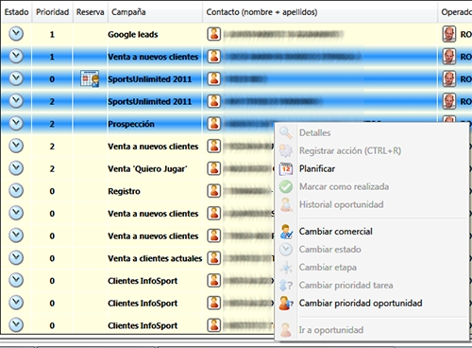472x348 pixels.
Task: Click contact icon in SportsUnlimited 2011 priority 0 row
Action: 214,78
